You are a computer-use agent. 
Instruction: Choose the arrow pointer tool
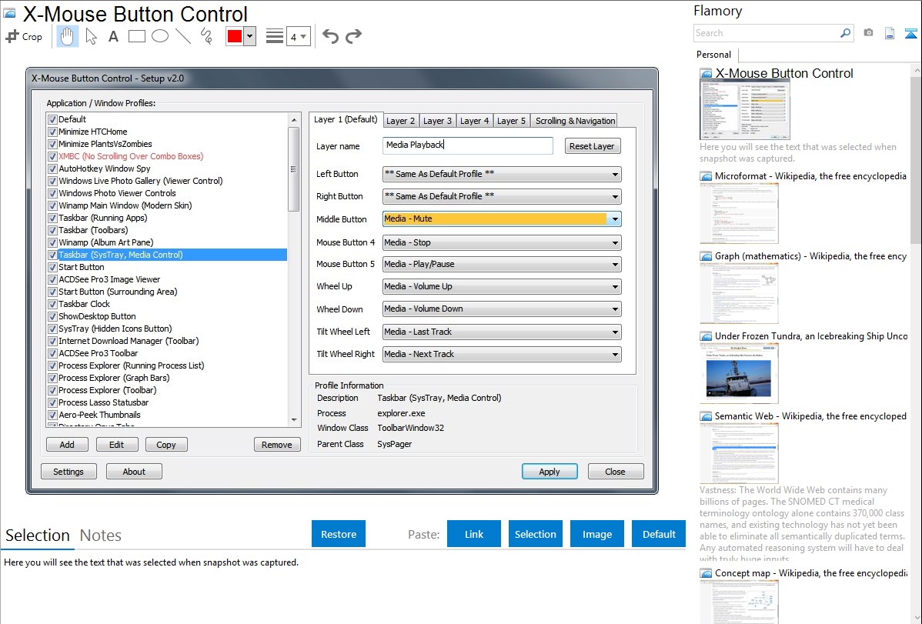[91, 36]
